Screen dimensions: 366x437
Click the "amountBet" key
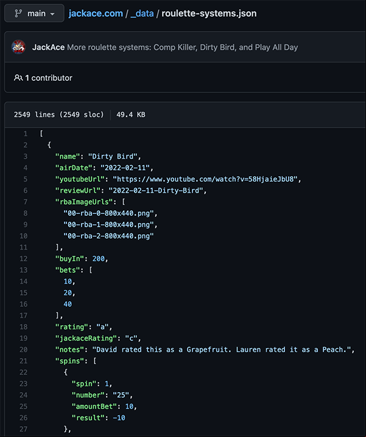[x=94, y=407]
